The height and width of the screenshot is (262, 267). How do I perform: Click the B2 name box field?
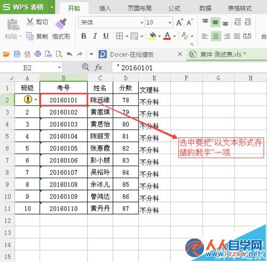(x=31, y=68)
